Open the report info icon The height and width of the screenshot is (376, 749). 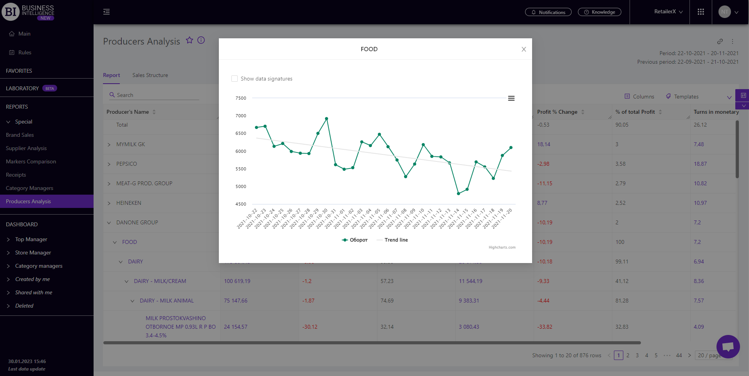point(201,40)
